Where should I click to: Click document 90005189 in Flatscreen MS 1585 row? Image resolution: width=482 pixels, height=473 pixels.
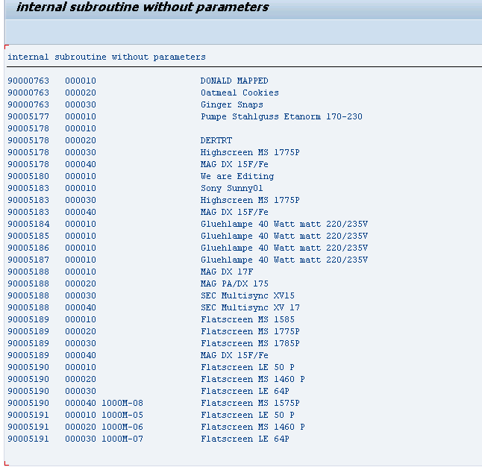click(x=28, y=319)
